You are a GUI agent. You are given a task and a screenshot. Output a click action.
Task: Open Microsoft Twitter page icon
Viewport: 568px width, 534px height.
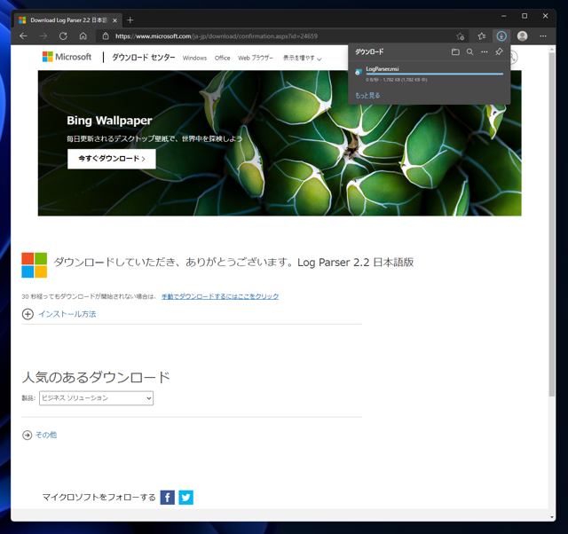click(185, 497)
